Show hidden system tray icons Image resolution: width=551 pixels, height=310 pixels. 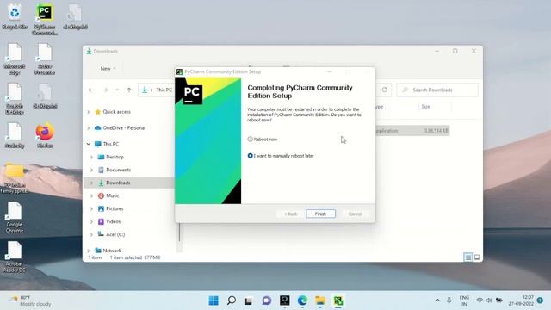(437, 301)
